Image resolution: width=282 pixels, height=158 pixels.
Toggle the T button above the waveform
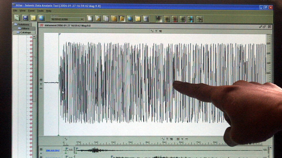156,31
